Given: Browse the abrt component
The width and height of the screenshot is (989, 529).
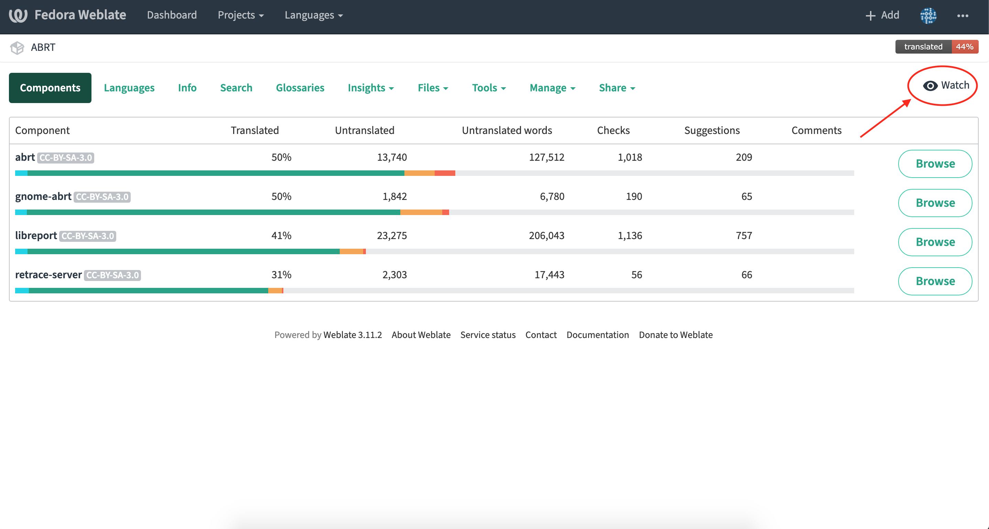Looking at the screenshot, I should [935, 164].
